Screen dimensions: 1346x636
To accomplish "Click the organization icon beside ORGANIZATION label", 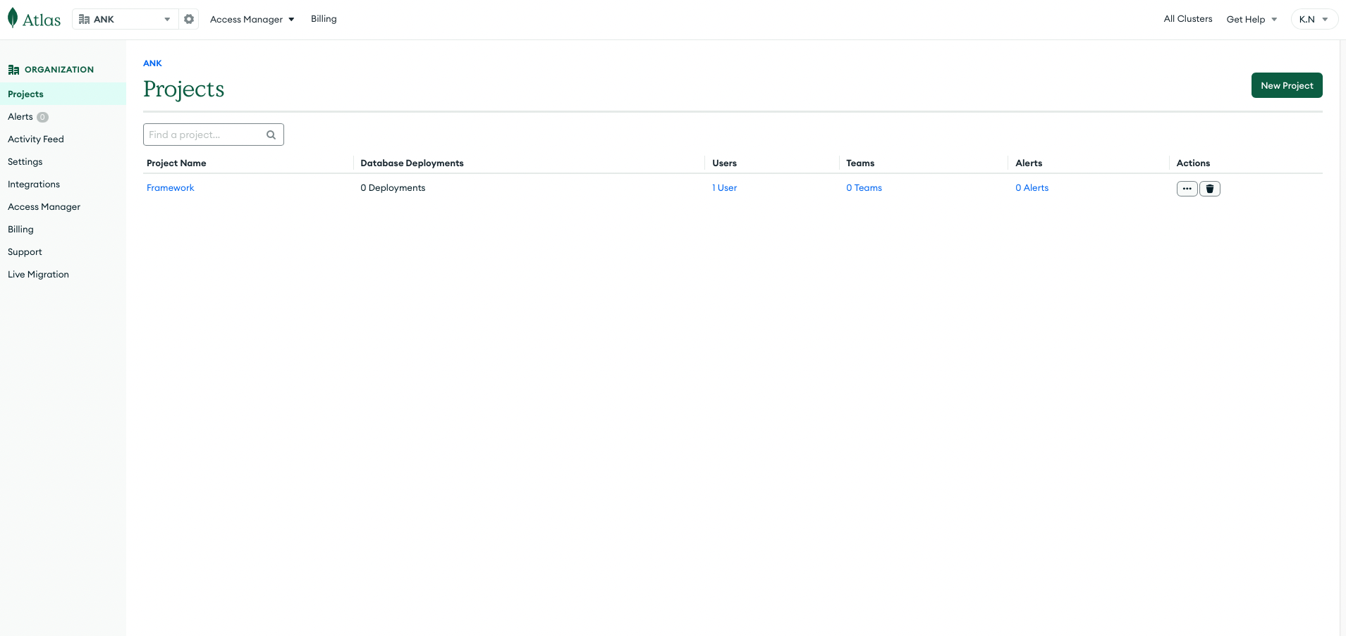I will 13,69.
